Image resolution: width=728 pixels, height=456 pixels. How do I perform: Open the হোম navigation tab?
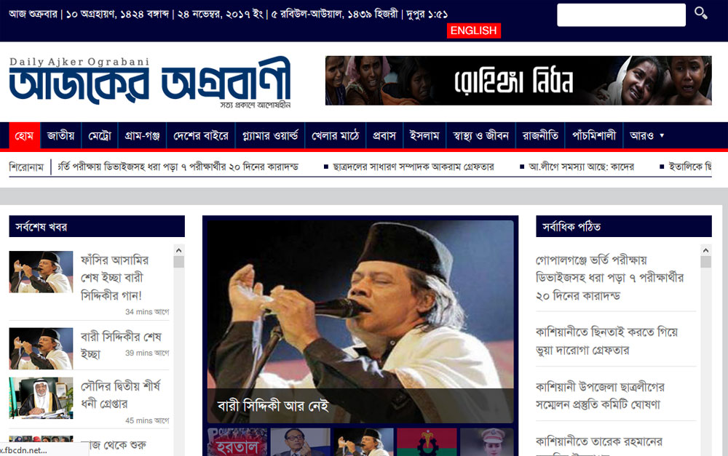24,136
